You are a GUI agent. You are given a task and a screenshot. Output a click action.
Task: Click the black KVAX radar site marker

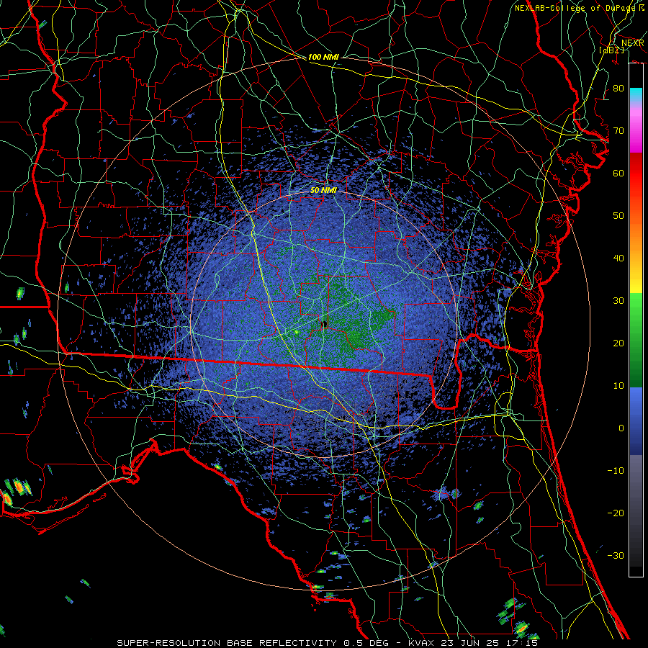coord(325,324)
